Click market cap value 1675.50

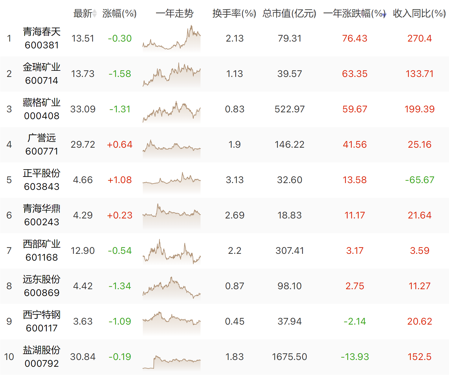click(x=290, y=357)
